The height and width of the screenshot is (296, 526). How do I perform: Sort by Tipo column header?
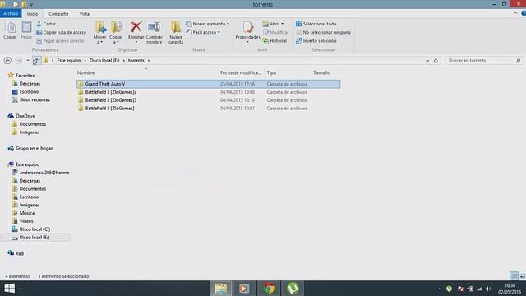click(x=271, y=72)
